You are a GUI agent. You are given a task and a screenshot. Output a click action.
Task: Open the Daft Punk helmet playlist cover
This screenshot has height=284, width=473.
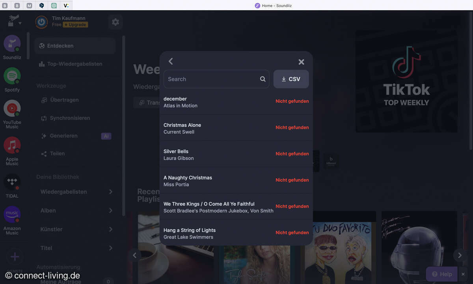pyautogui.click(x=419, y=247)
